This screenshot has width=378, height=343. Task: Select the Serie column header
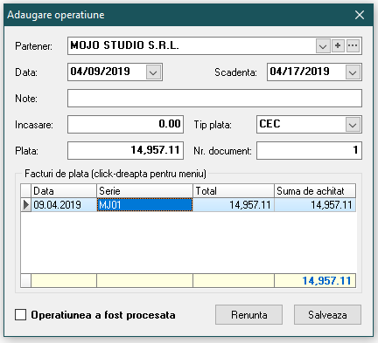coord(144,191)
